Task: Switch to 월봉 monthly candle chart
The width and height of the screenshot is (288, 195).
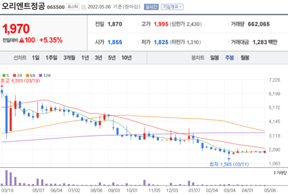Action: click(245, 58)
